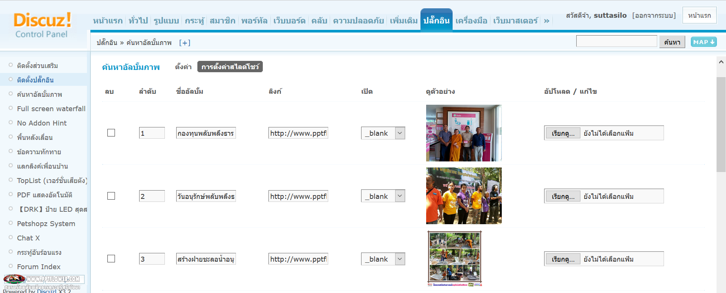
Task: Tick the delete checkbox for row 3
Action: [111, 259]
